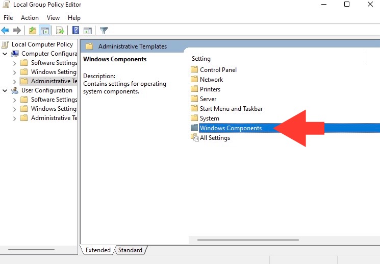Open the File menu
This screenshot has height=264, width=380.
pos(8,18)
